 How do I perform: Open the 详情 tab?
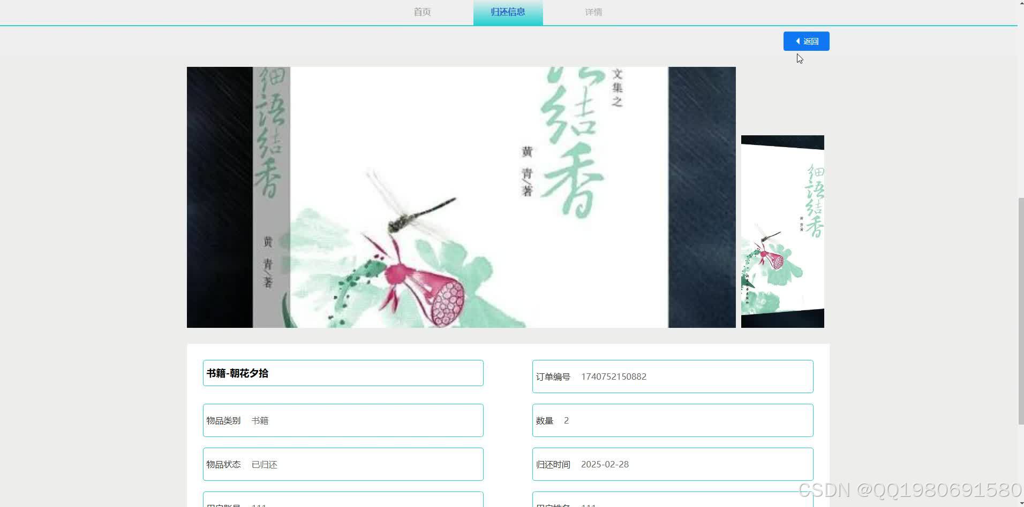[593, 12]
